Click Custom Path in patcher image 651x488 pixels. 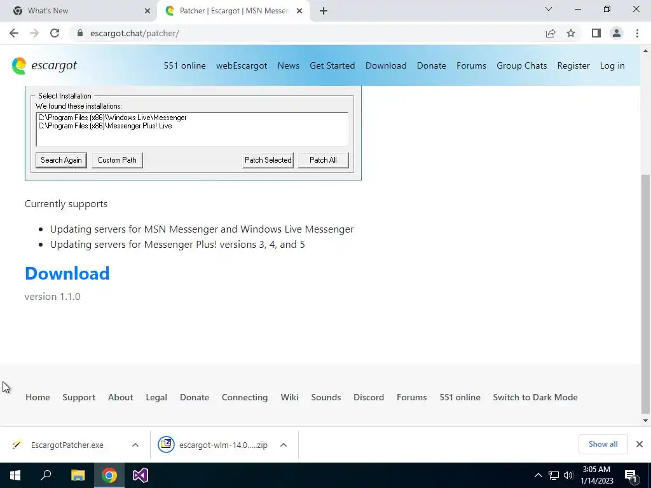(117, 160)
